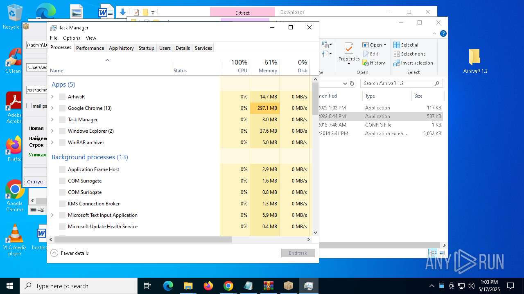Open the File menu in Task Manager
This screenshot has height=294, width=524.
point(54,38)
